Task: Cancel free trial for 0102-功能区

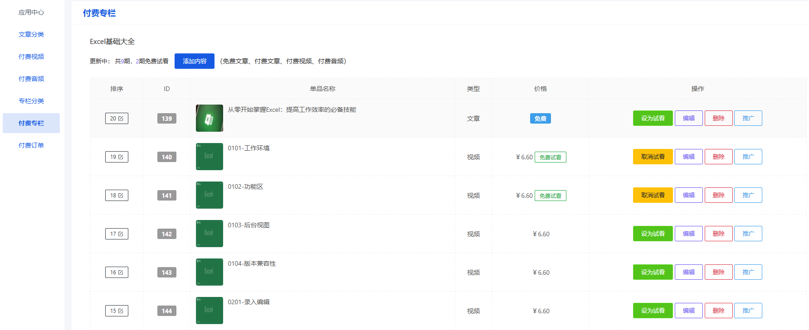Action: (653, 195)
